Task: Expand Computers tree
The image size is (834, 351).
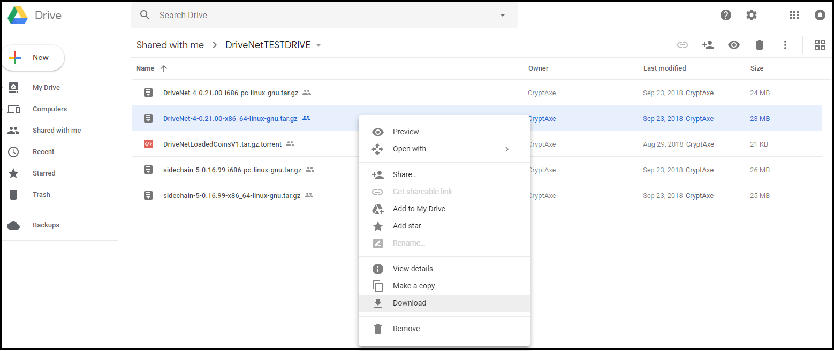Action: tap(2, 109)
